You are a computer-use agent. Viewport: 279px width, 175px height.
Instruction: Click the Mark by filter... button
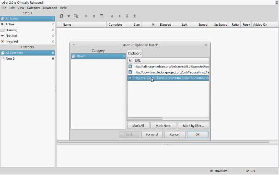click(x=193, y=126)
